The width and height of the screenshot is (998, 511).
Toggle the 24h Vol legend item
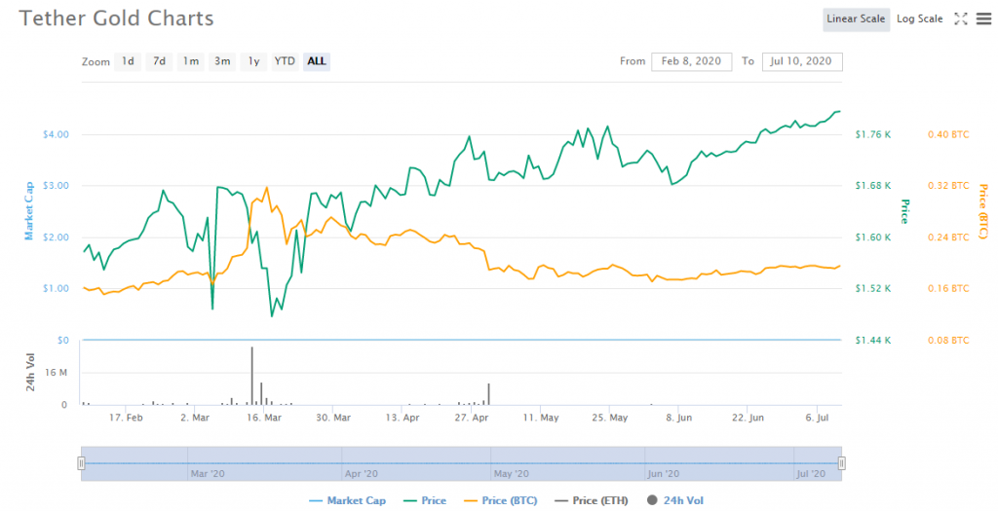pyautogui.click(x=673, y=500)
